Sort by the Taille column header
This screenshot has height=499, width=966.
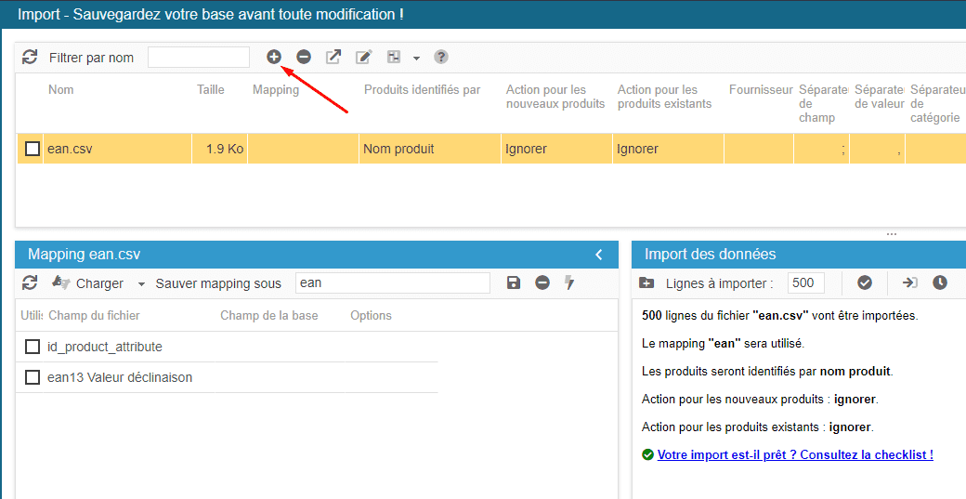(211, 90)
